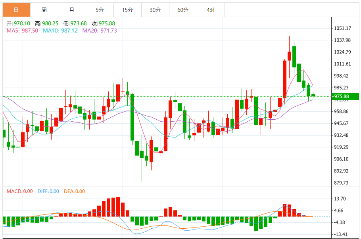Click the MACD:0.00 indicator label

[x=19, y=191]
